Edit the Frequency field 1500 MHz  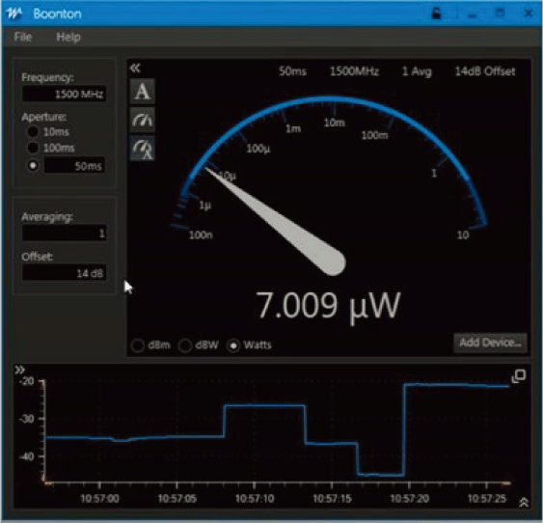[x=64, y=94]
